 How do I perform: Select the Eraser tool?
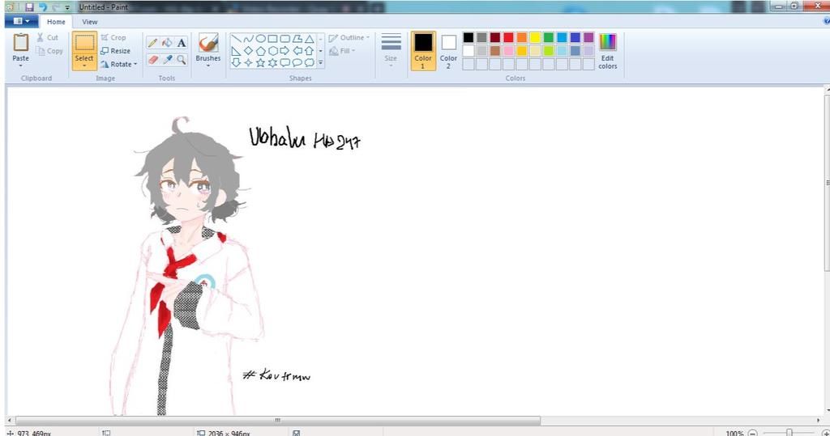[x=152, y=60]
